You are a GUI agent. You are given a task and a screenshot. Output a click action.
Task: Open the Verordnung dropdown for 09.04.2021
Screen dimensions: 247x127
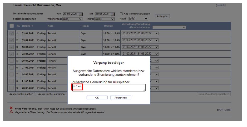click(x=140, y=40)
